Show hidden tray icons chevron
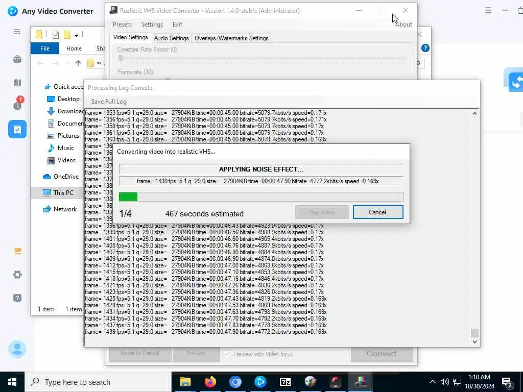This screenshot has height=392, width=523. (x=432, y=382)
